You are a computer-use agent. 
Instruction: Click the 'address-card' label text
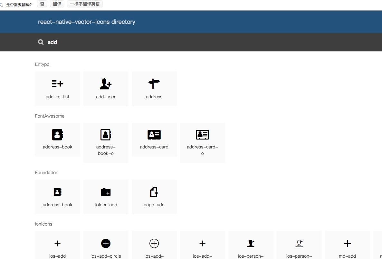click(x=154, y=147)
